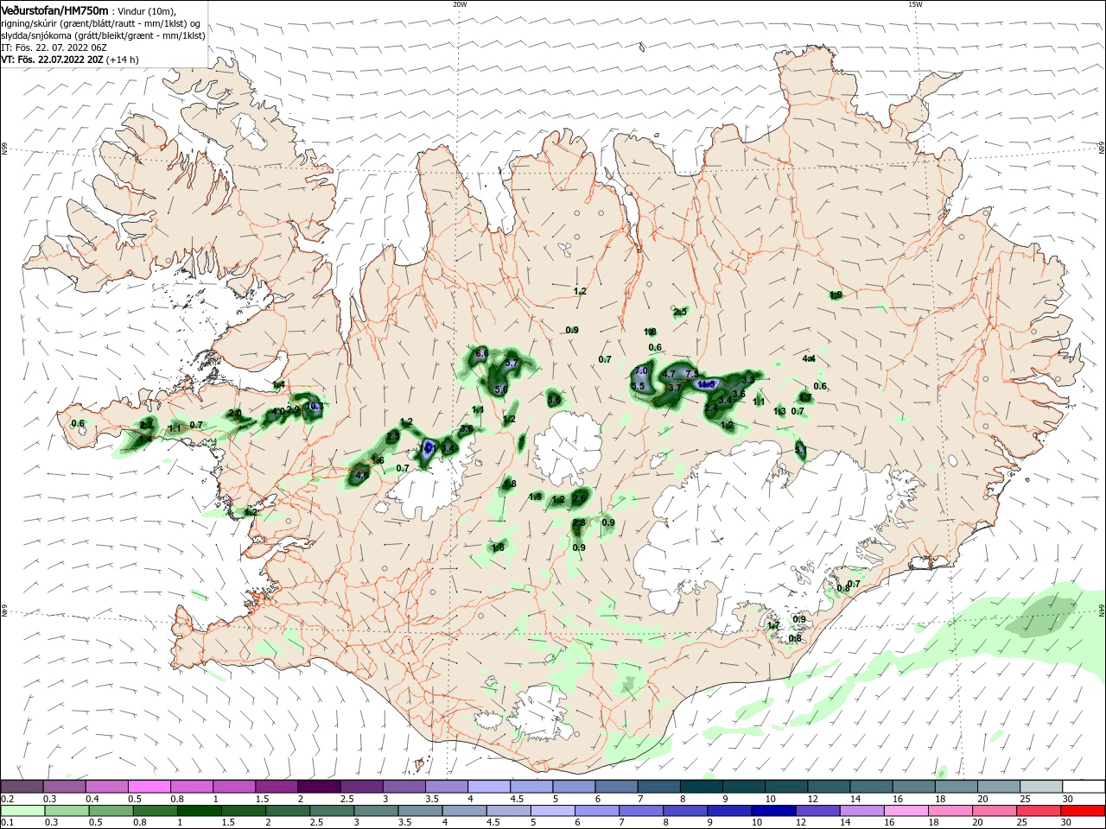
Task: Select the bright pink swatch above the 0.5 upper label
Action: [149, 787]
